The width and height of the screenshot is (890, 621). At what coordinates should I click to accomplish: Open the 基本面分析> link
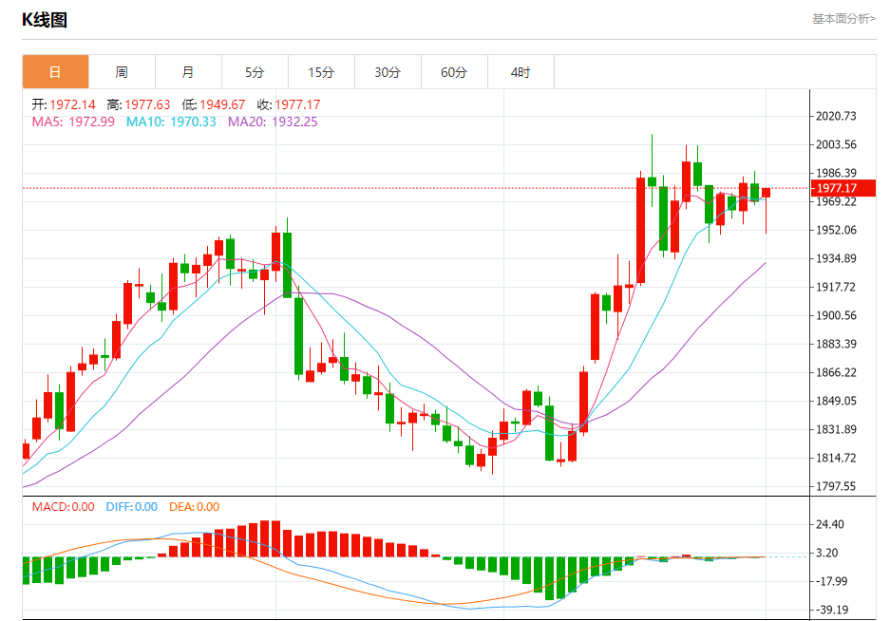coord(843,19)
